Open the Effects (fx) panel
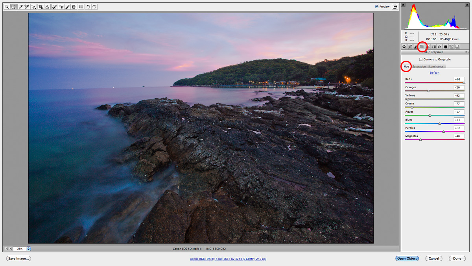472x266 pixels. pyautogui.click(x=439, y=47)
